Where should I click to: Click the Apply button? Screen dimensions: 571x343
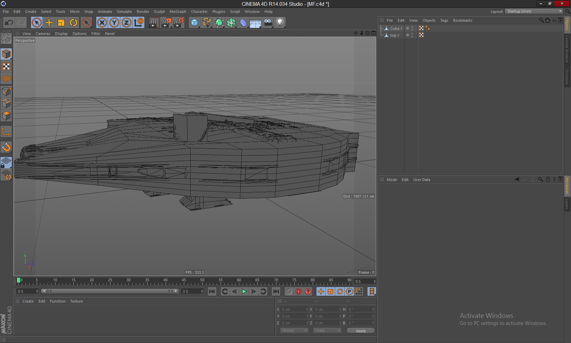pos(361,330)
